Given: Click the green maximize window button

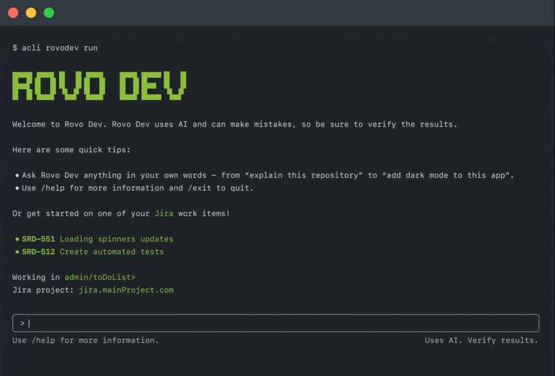Looking at the screenshot, I should click(x=49, y=13).
